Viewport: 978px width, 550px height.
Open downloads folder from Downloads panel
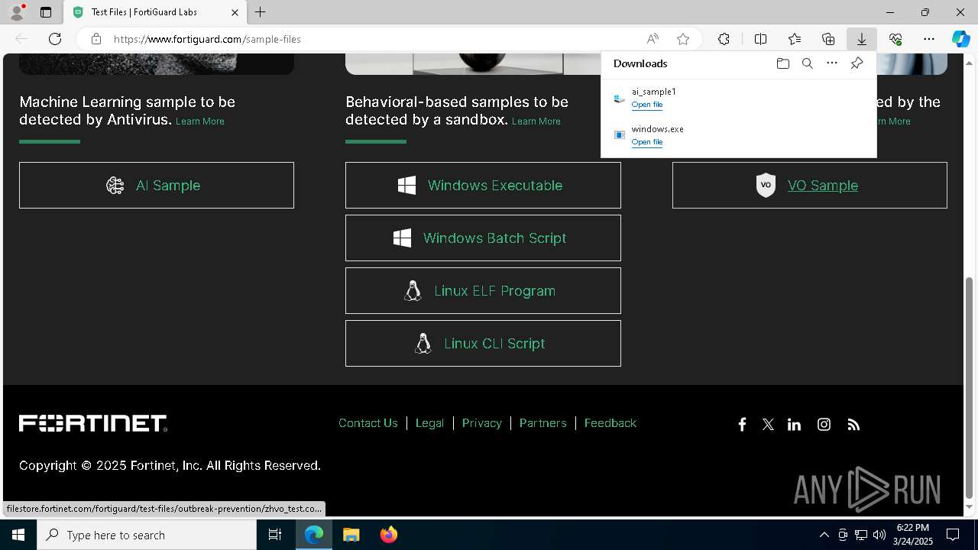[782, 63]
